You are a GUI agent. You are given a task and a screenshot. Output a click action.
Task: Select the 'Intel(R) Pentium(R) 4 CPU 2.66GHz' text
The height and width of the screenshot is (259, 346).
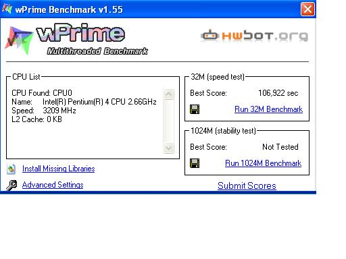point(99,102)
